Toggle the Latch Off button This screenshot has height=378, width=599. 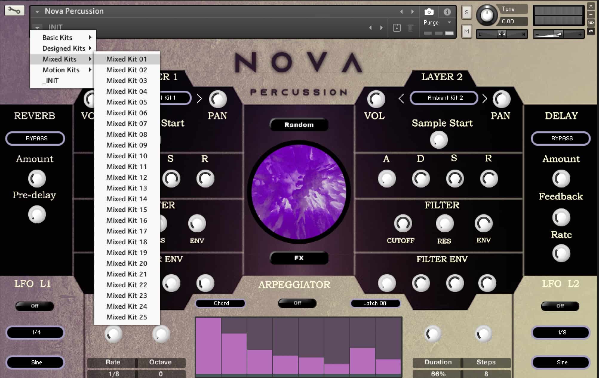click(x=375, y=303)
